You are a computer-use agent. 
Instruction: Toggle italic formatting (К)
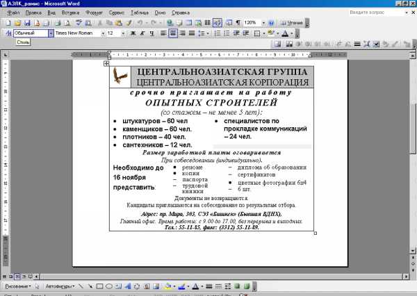[142, 33]
